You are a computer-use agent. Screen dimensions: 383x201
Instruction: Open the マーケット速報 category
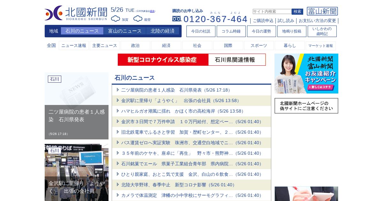point(320,46)
